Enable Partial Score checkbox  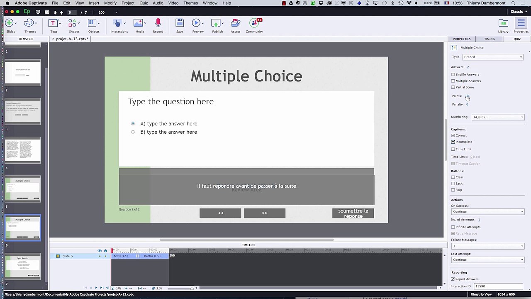[x=453, y=87]
